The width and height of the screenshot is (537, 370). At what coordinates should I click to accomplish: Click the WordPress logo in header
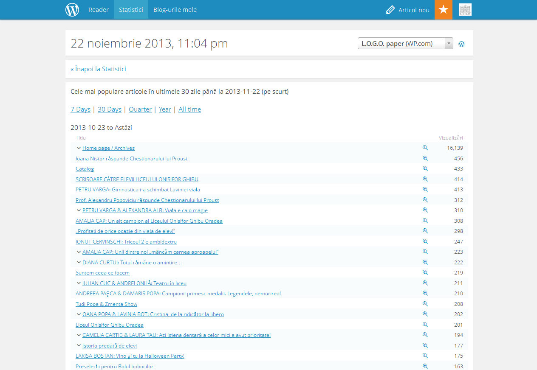click(72, 10)
